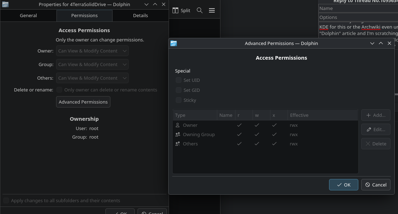The image size is (398, 214).
Task: Switch to the Details tab
Action: [x=140, y=15]
